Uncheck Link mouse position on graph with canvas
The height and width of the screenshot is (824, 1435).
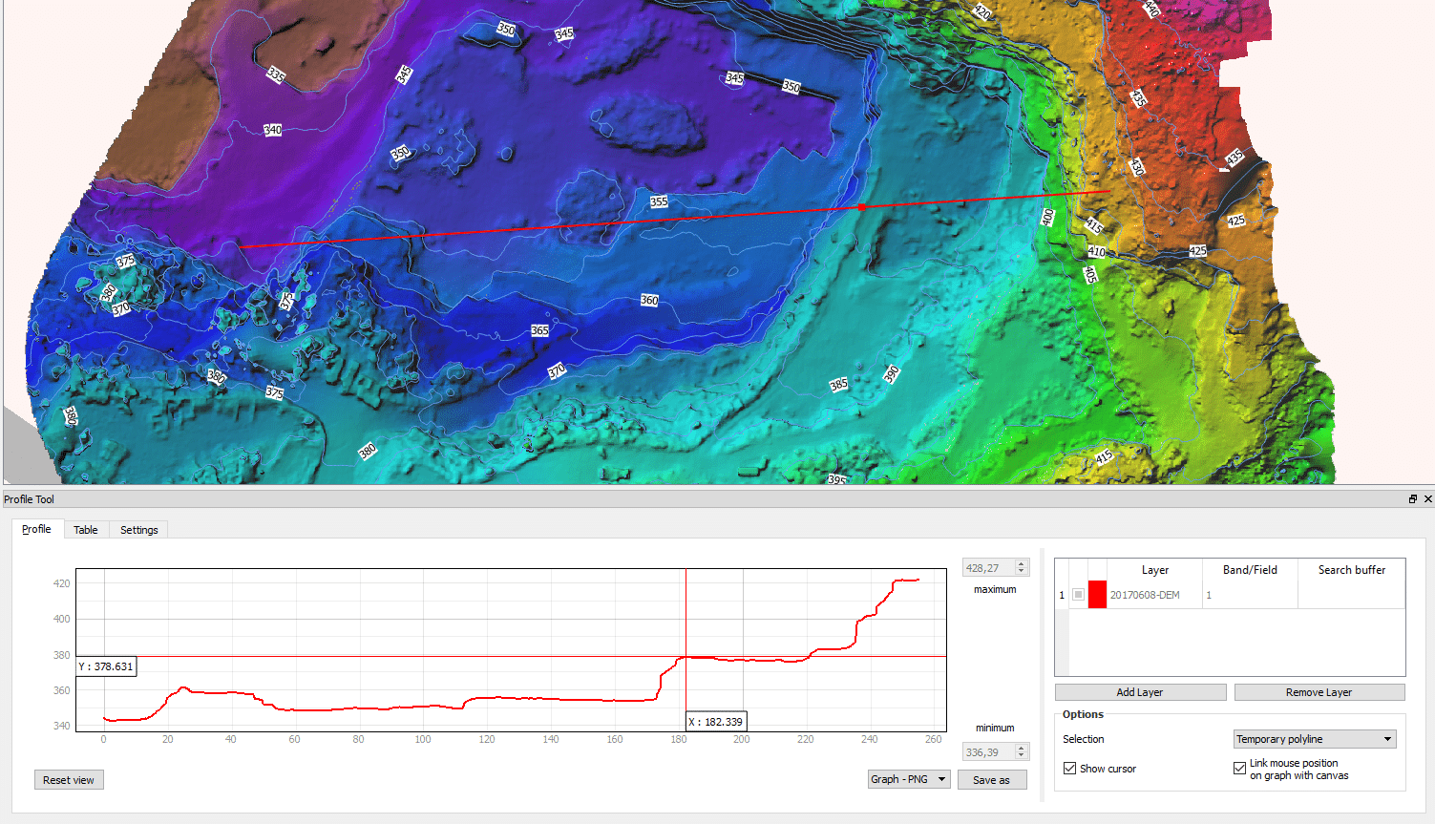coord(1239,769)
